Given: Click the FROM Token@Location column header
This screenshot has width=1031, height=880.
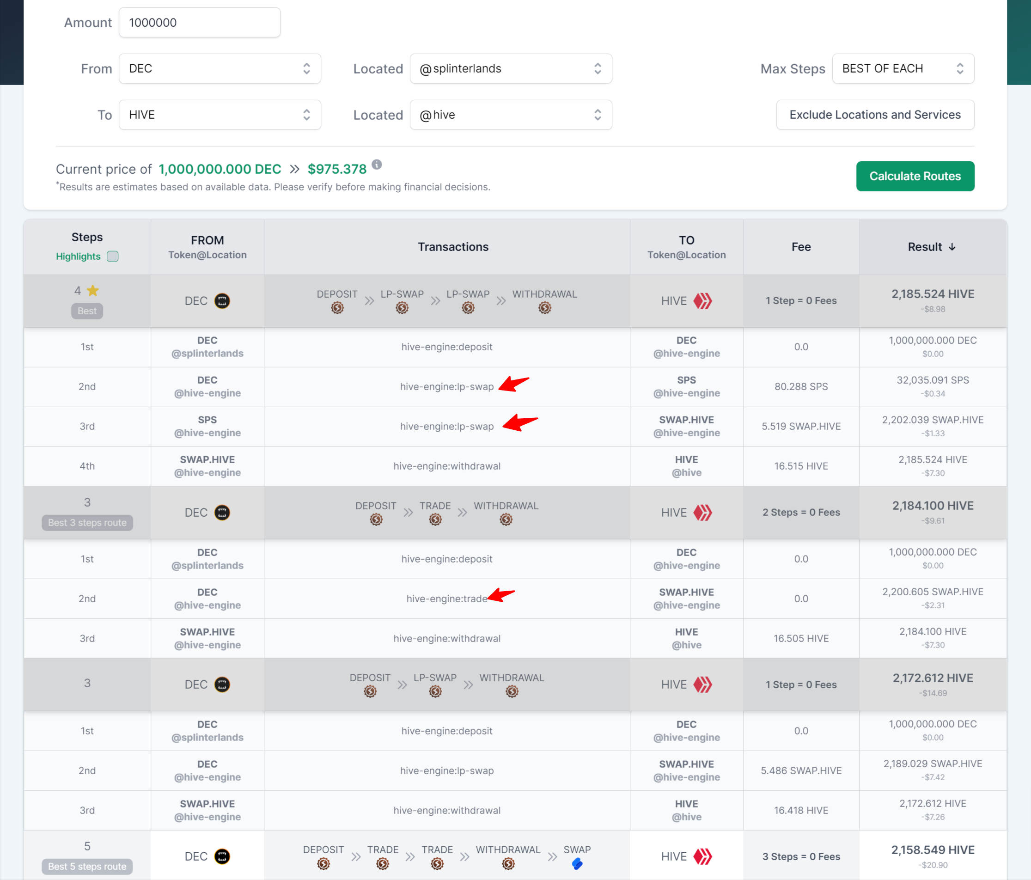Looking at the screenshot, I should 207,247.
